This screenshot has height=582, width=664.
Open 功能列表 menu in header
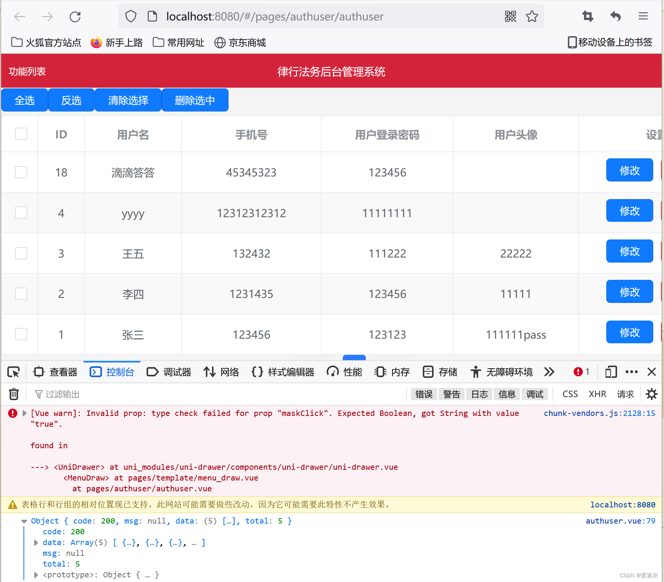[27, 72]
